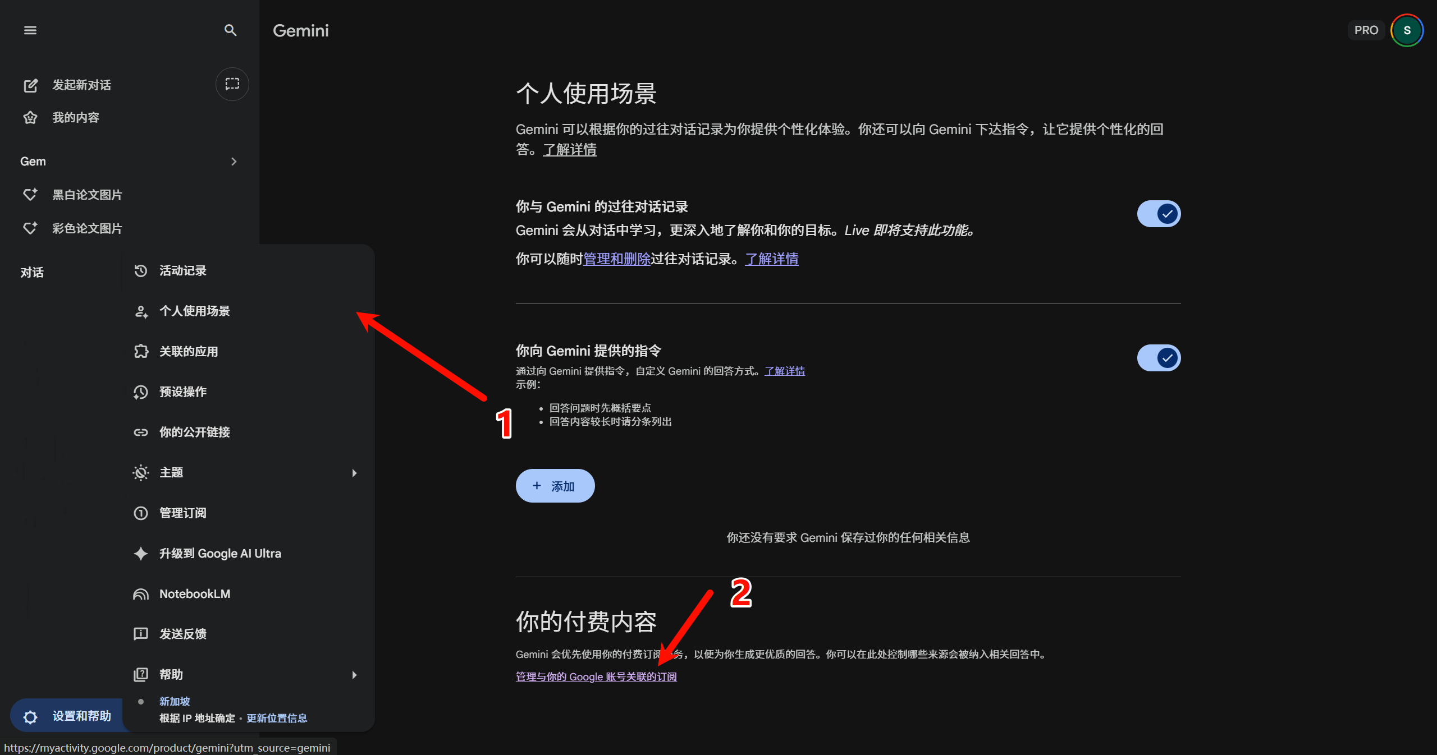The height and width of the screenshot is (755, 1437).
Task: Click the activity history clock icon
Action: pyautogui.click(x=141, y=271)
